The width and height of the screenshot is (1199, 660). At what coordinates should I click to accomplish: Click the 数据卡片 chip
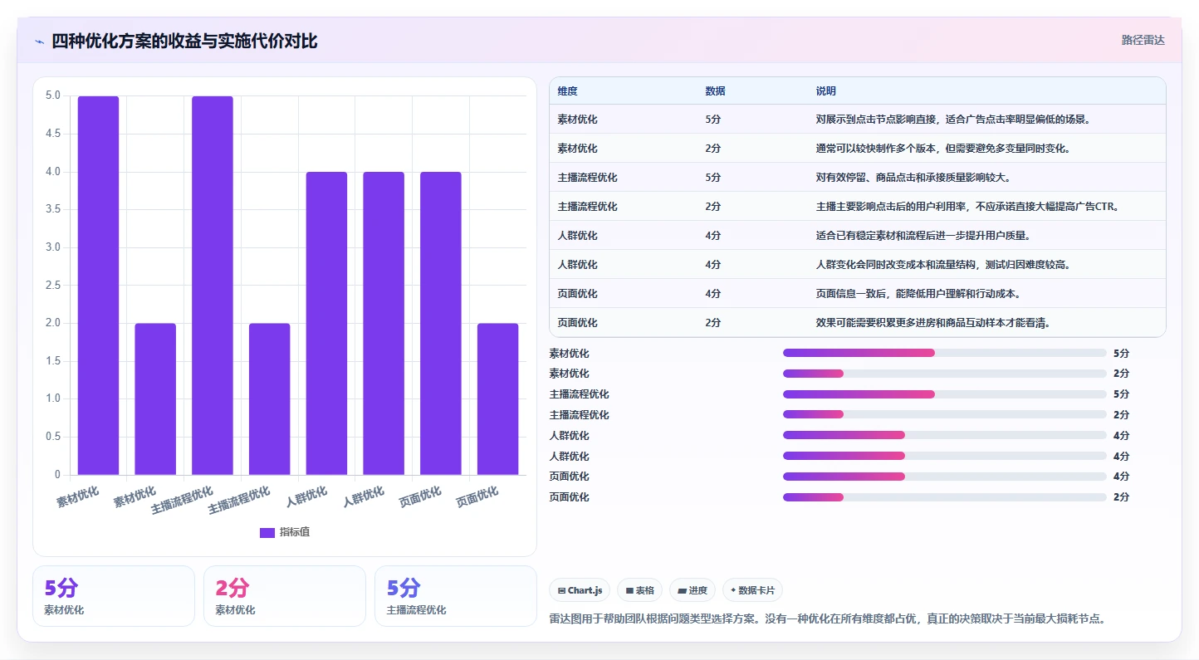coord(752,590)
